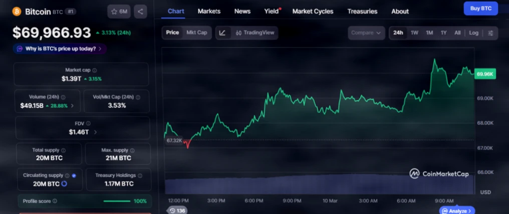Open the 136 history badge
Image resolution: width=509 pixels, height=214 pixels.
point(177,210)
